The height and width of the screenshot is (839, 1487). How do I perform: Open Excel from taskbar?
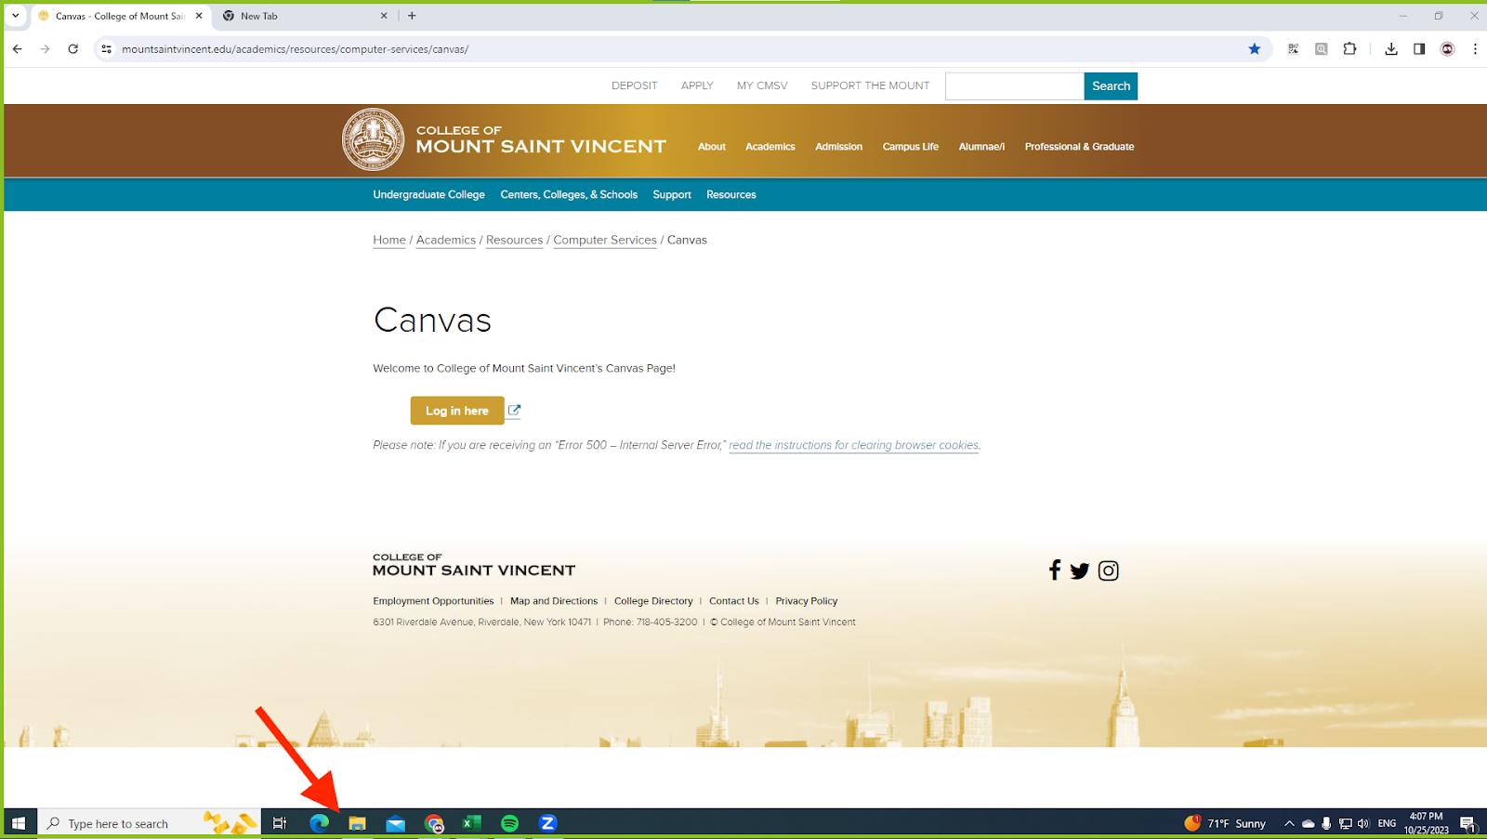tap(471, 823)
